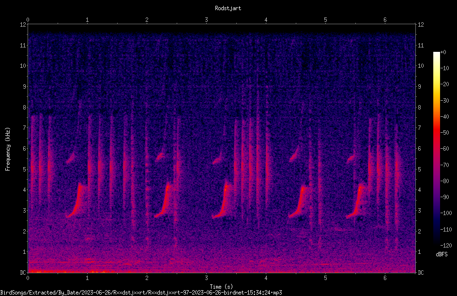The width and height of the screenshot is (457, 296).
Task: Click the -90 color scale label
Action: click(x=445, y=197)
